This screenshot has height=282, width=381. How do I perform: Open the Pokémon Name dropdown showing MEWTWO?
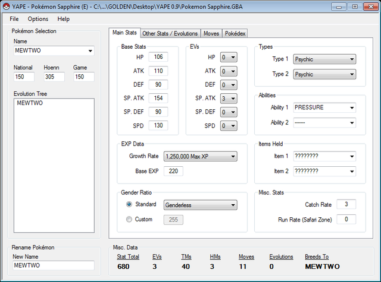[x=54, y=50]
